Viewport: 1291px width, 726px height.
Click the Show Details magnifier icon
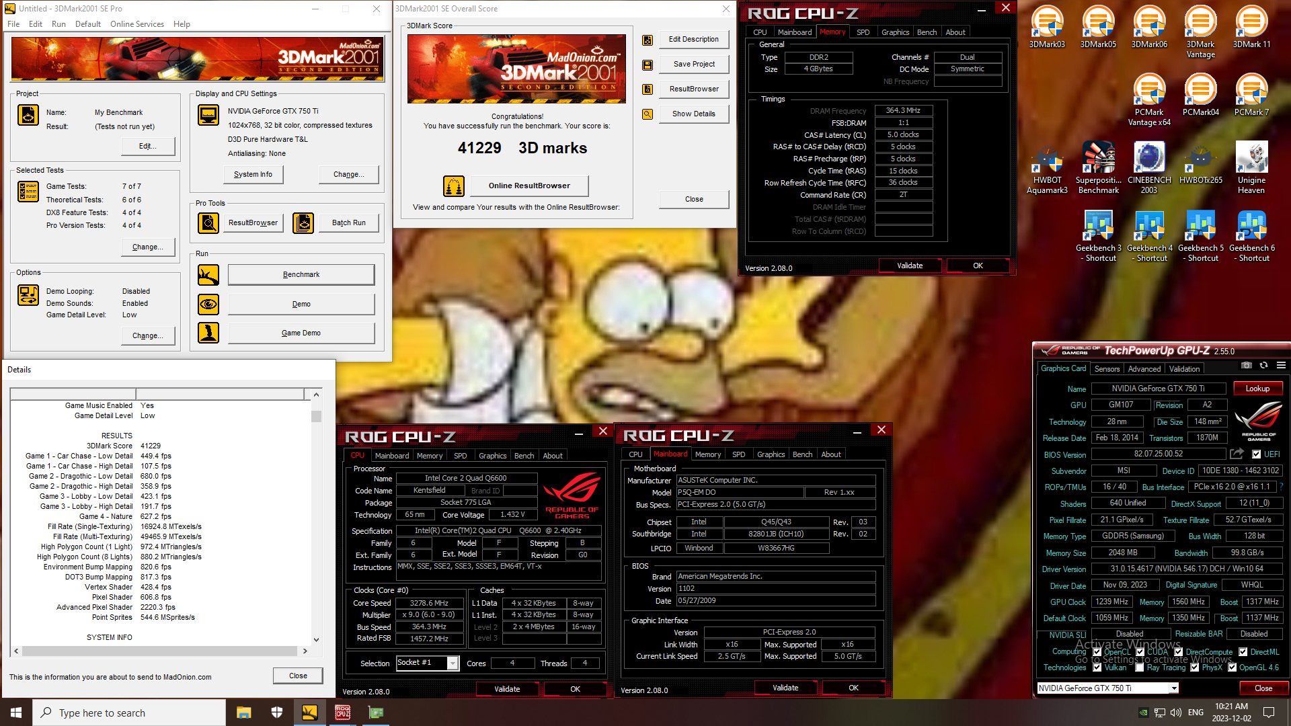647,114
